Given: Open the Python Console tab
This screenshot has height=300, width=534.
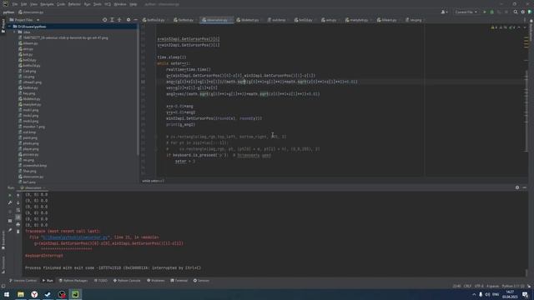Looking at the screenshot, I should [127, 281].
